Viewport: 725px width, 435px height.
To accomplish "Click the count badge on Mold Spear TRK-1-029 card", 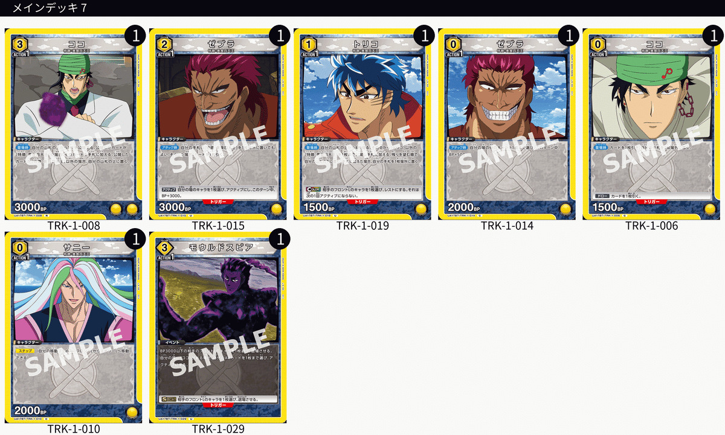I will [280, 239].
